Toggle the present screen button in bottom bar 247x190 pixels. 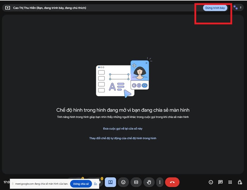[x=110, y=182]
